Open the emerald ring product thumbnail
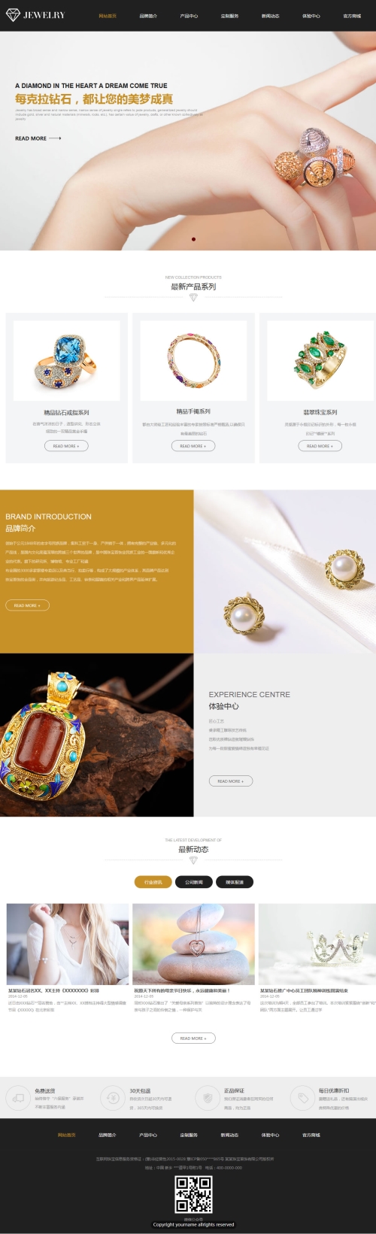The height and width of the screenshot is (1234, 376). coord(320,360)
